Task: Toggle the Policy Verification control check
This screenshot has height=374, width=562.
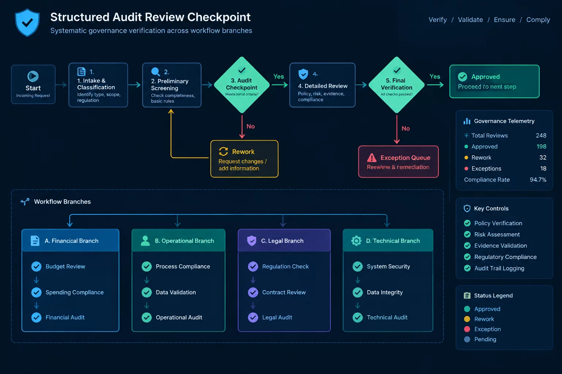Action: pyautogui.click(x=467, y=223)
